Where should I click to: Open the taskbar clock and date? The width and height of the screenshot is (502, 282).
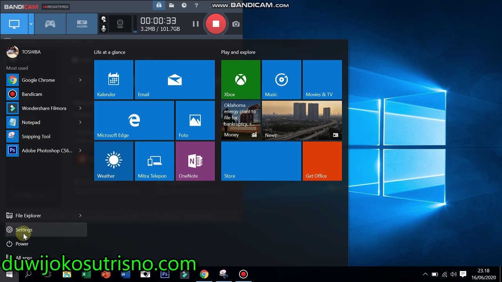pos(484,274)
